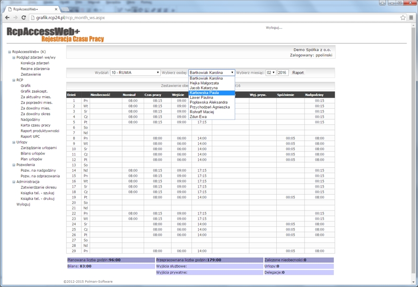
Task: Open Karta czasu pracy in sidebar
Action: coord(35,125)
